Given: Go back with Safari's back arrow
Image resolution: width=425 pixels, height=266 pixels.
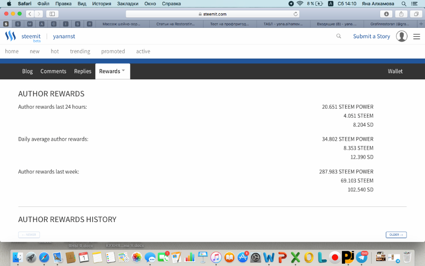Looking at the screenshot, I should [30, 14].
